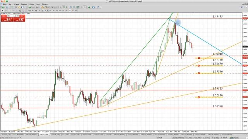
Task: Toggle chart auto scroll
Action: pyautogui.click(x=82, y=7)
